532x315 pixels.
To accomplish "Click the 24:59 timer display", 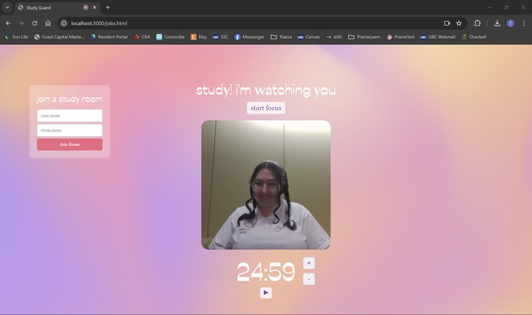I will [265, 271].
